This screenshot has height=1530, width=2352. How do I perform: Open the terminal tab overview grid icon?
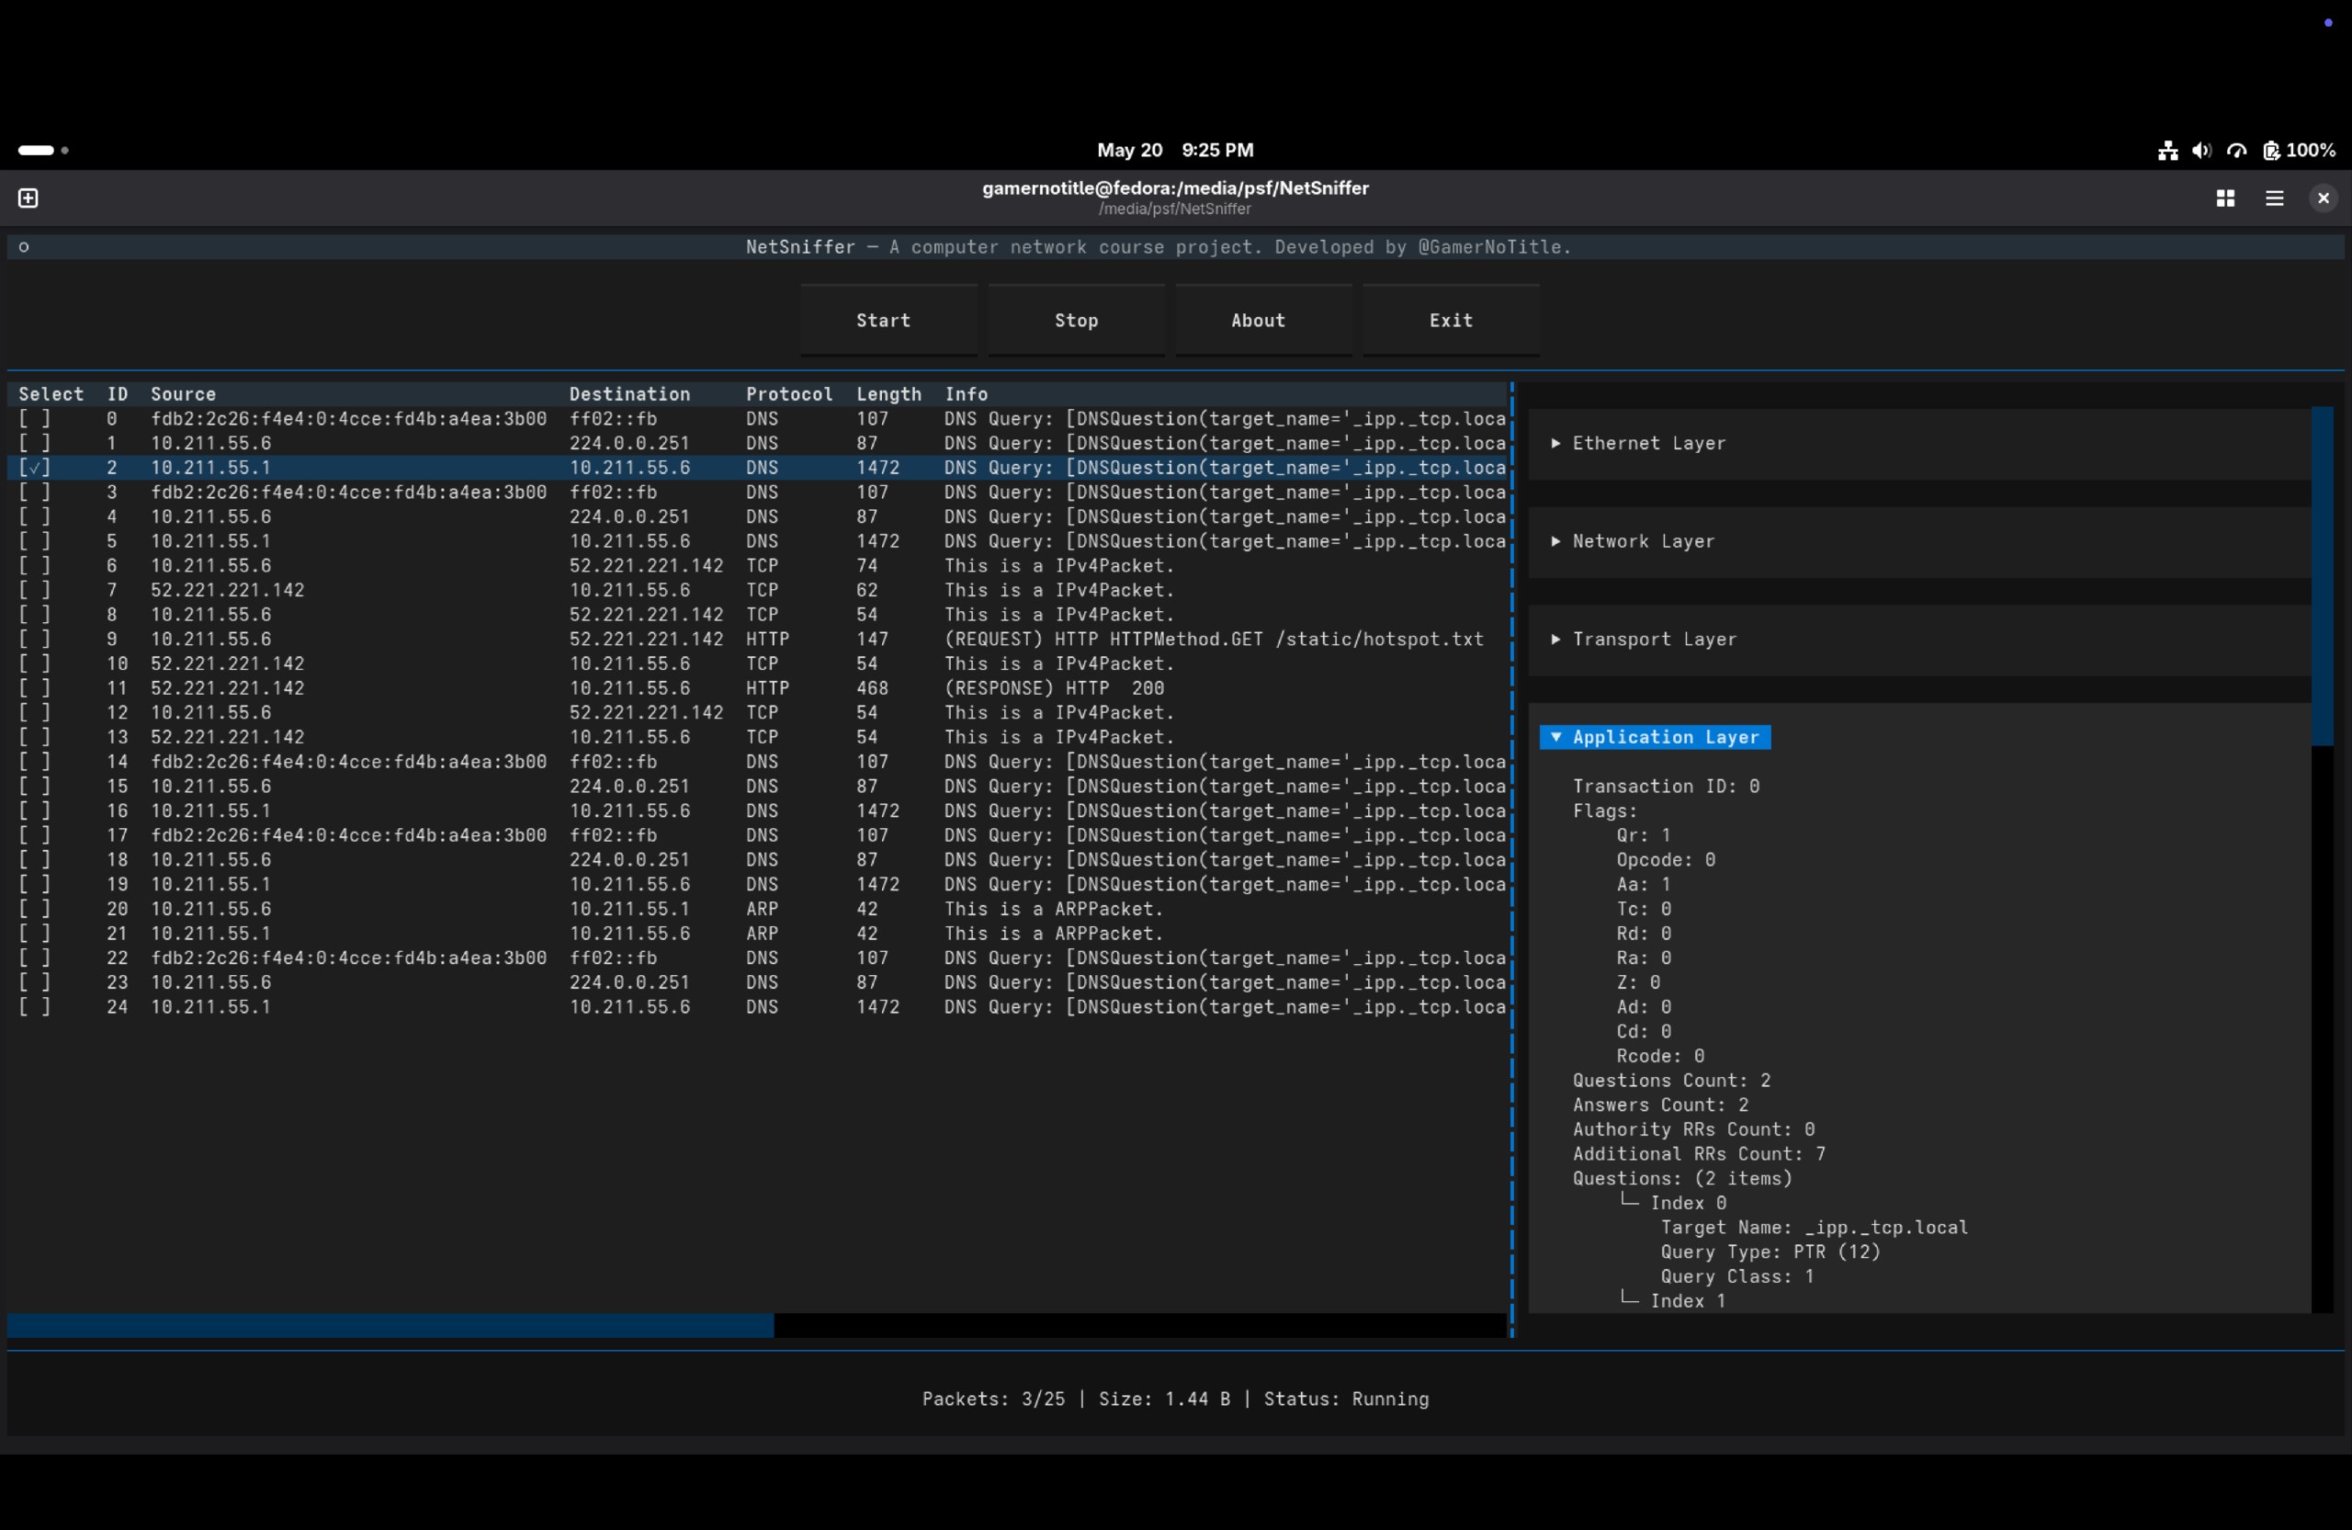tap(2225, 198)
